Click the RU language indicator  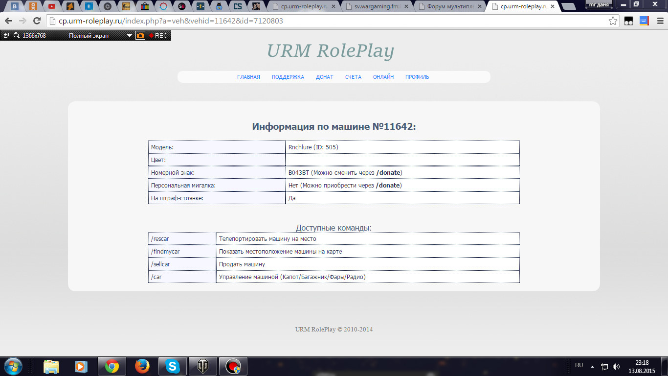pos(579,365)
